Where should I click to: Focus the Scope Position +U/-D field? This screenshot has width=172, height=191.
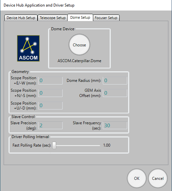[x=50, y=106]
